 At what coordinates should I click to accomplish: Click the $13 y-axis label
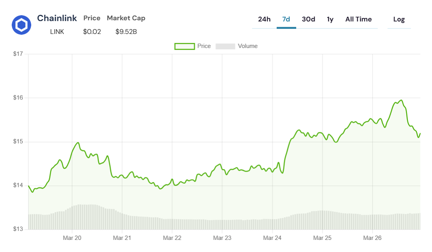pyautogui.click(x=18, y=229)
